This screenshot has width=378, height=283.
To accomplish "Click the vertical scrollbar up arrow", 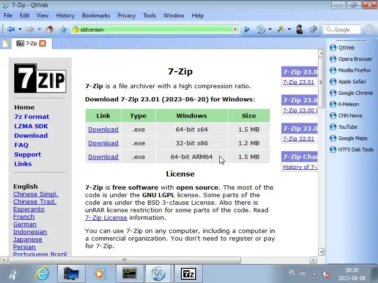I will pyautogui.click(x=321, y=53).
